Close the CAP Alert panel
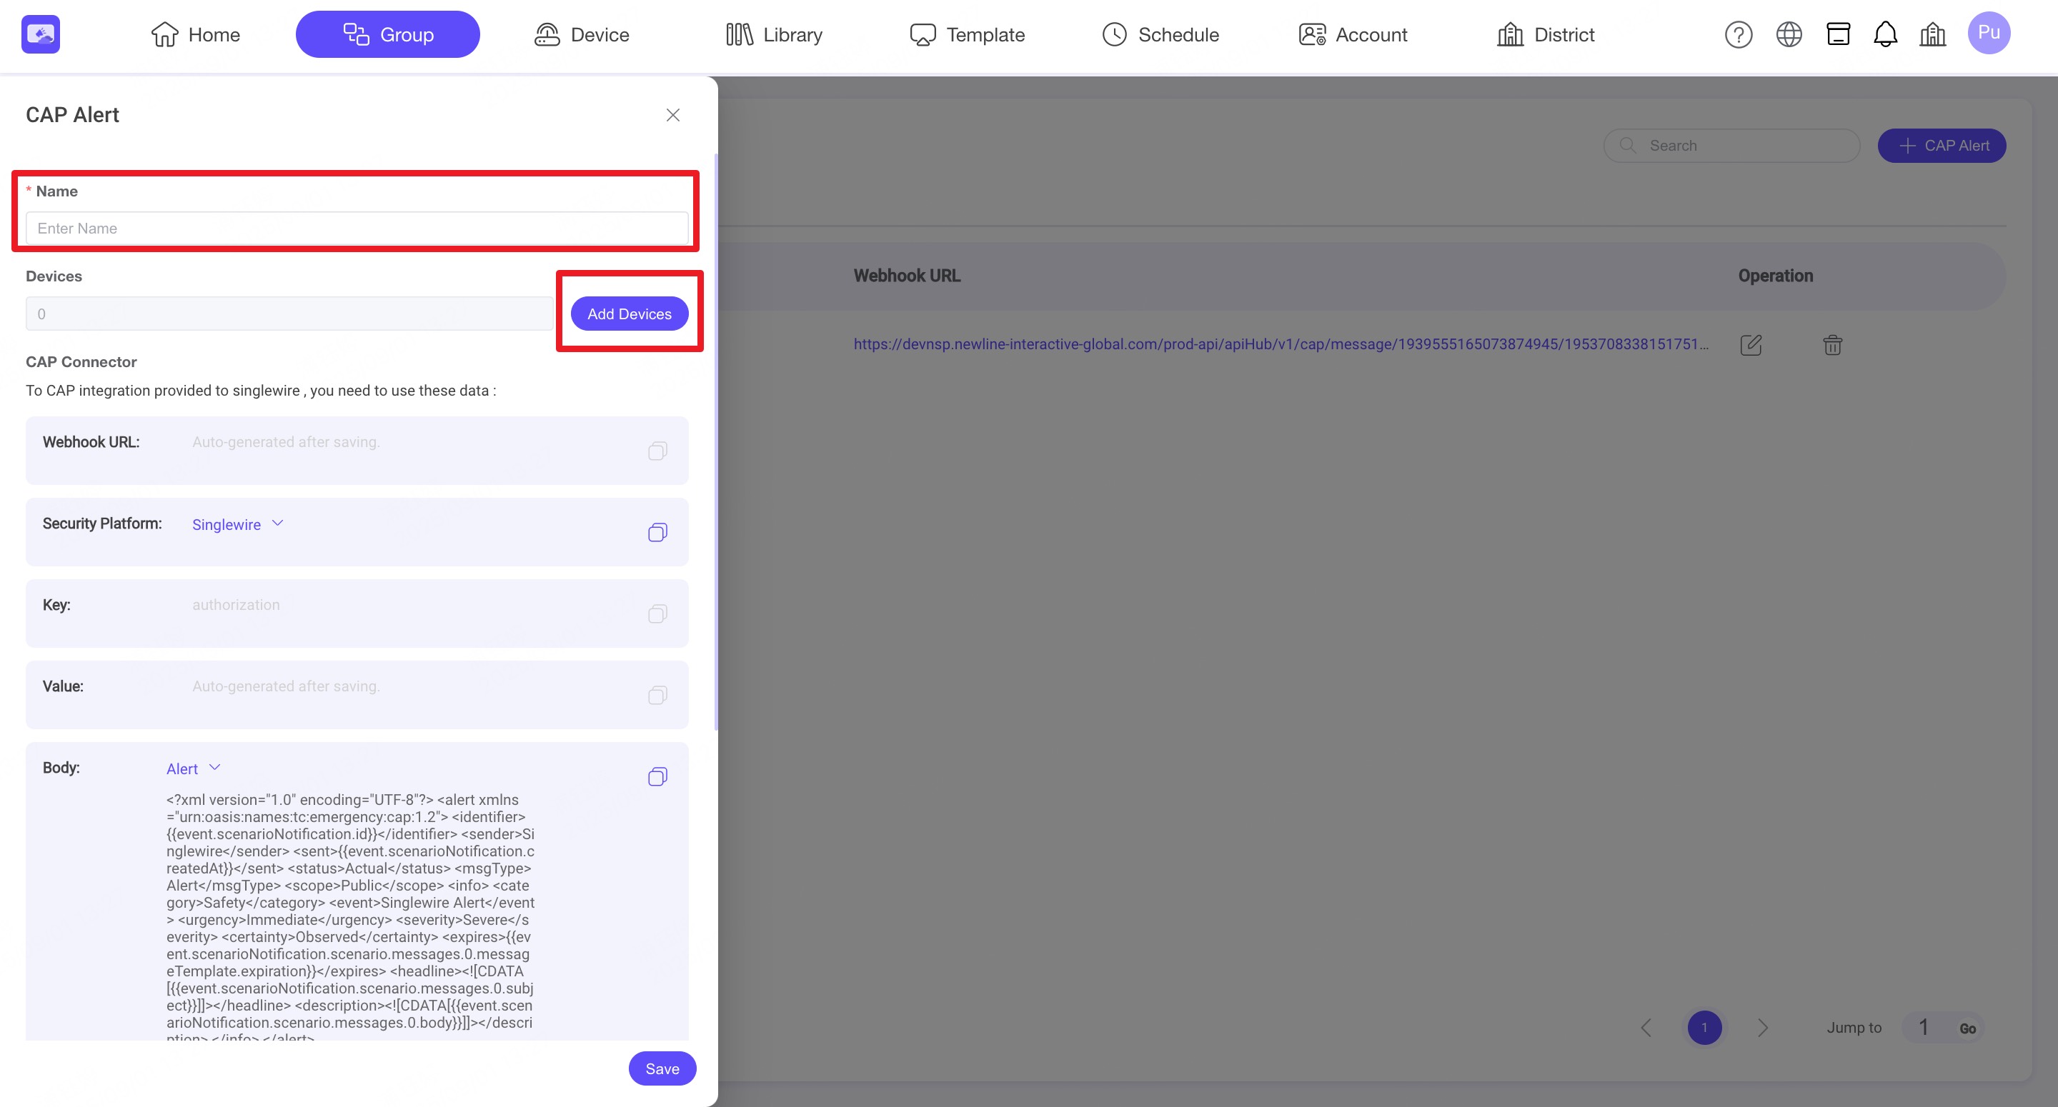Image resolution: width=2058 pixels, height=1107 pixels. [x=672, y=115]
